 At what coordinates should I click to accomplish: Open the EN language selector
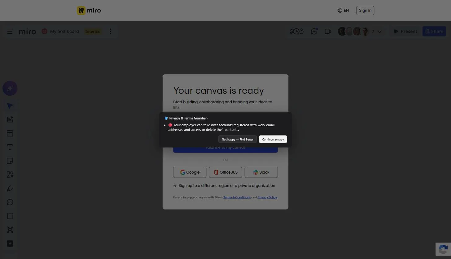[343, 11]
